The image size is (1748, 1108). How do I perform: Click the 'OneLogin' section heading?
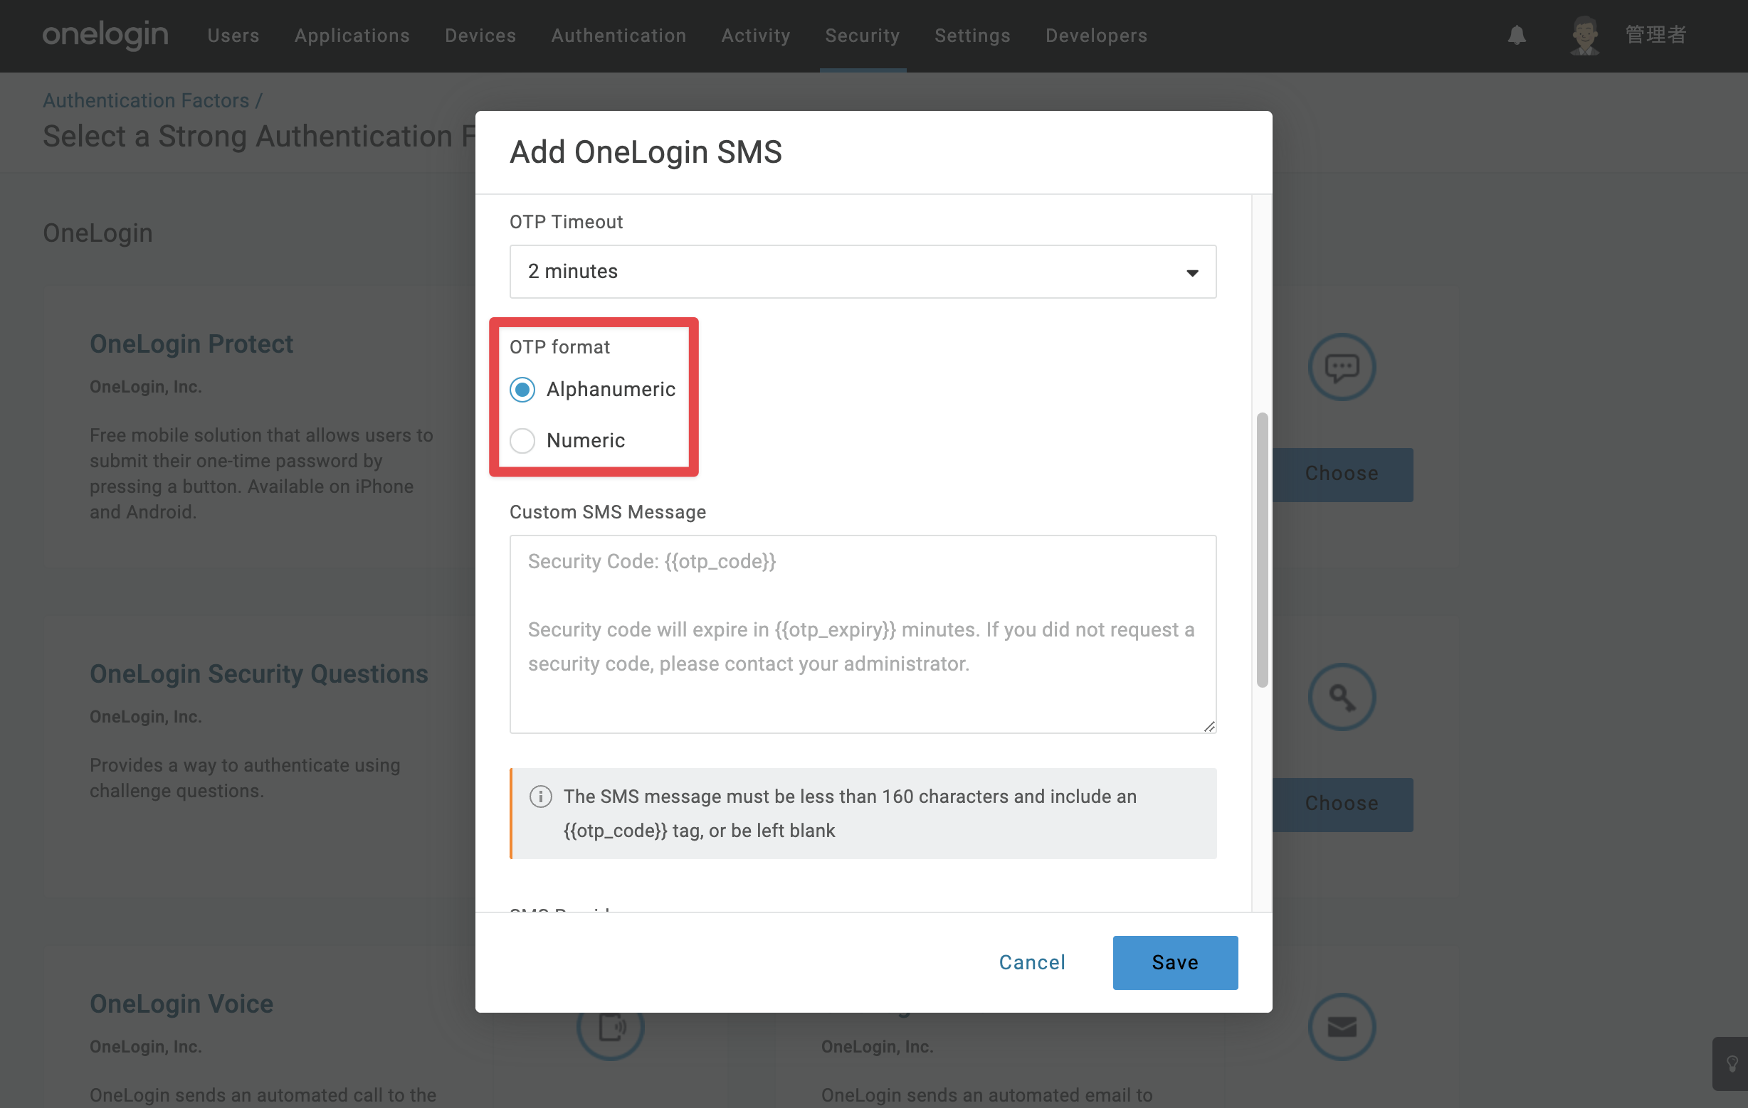coord(98,233)
